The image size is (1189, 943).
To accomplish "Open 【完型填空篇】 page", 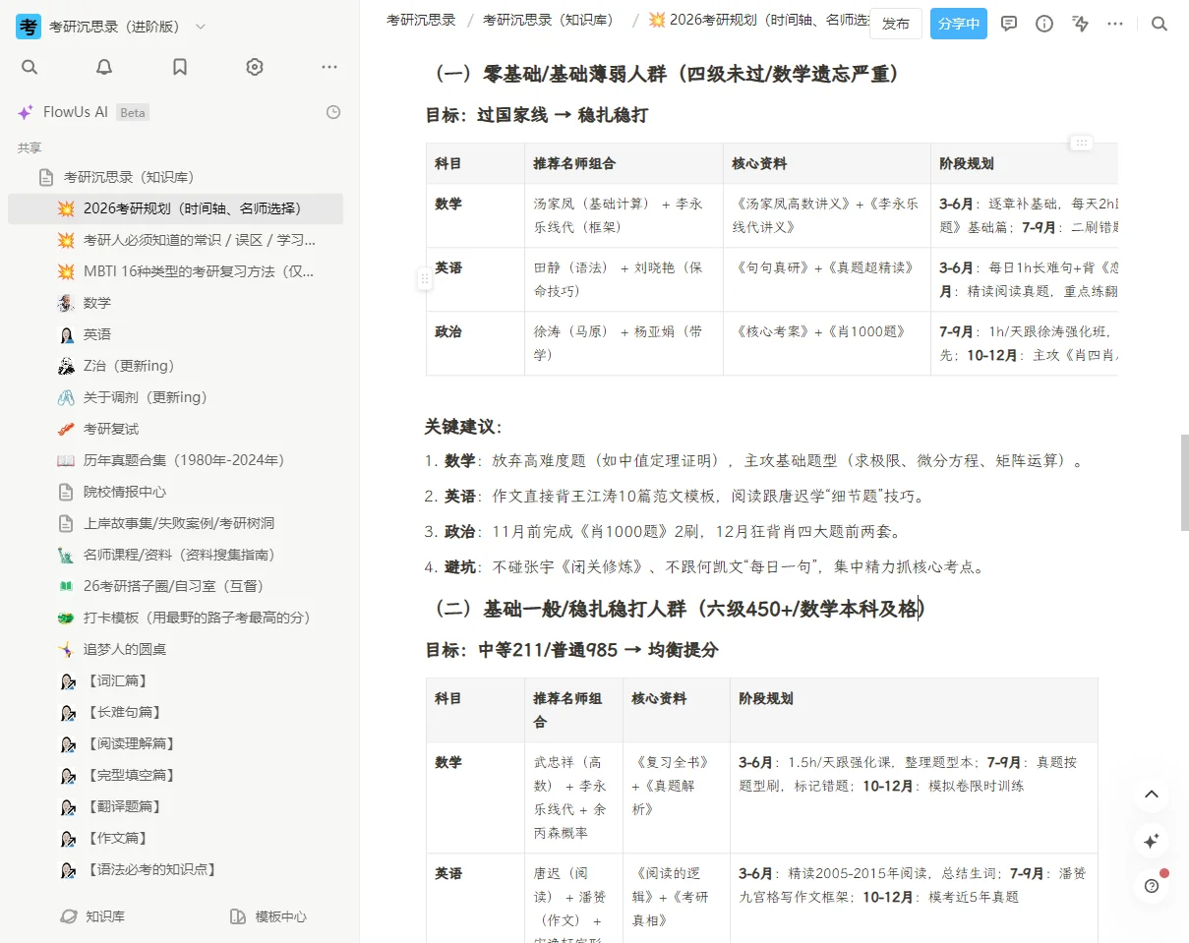I will 175,775.
